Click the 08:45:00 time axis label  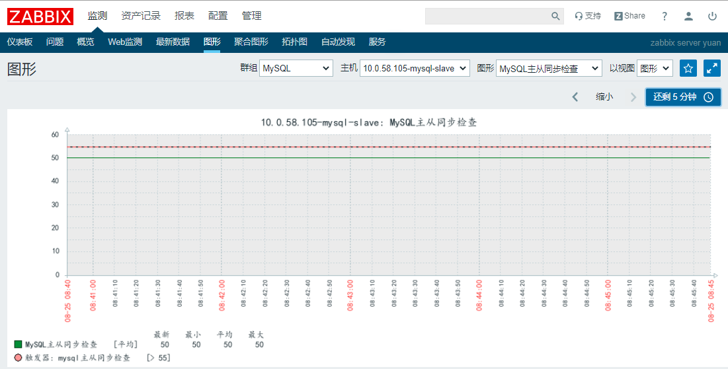[x=608, y=295]
